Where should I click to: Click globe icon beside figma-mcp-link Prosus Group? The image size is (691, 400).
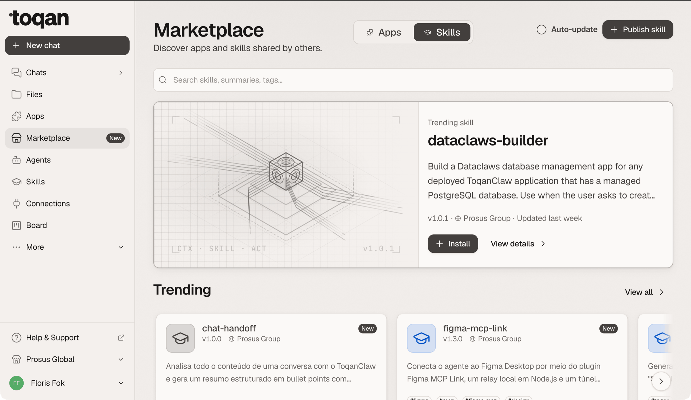pyautogui.click(x=472, y=339)
